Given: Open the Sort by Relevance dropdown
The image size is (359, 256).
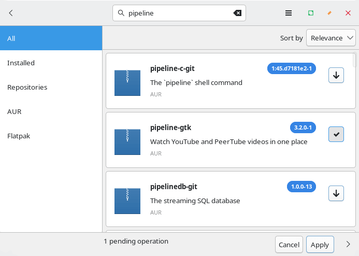Looking at the screenshot, I should [x=331, y=38].
